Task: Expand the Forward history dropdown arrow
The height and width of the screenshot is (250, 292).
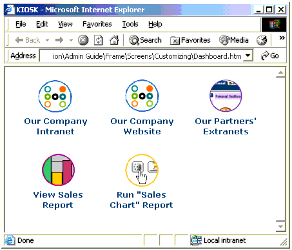Action: (x=71, y=40)
